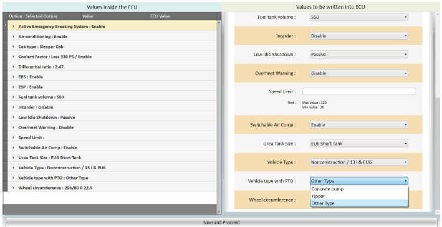Viewport: 442px width, 227px height.
Task: Open the Fuel tank volume dropdown
Action: [x=359, y=17]
